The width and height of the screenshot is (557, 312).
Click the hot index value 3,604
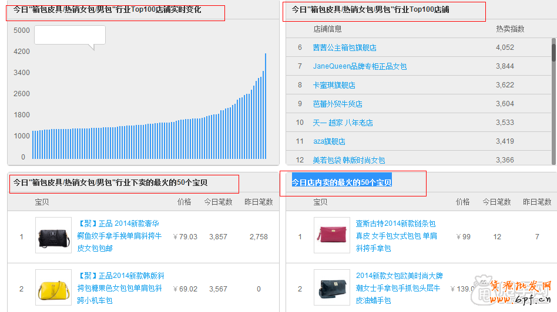[x=505, y=104]
